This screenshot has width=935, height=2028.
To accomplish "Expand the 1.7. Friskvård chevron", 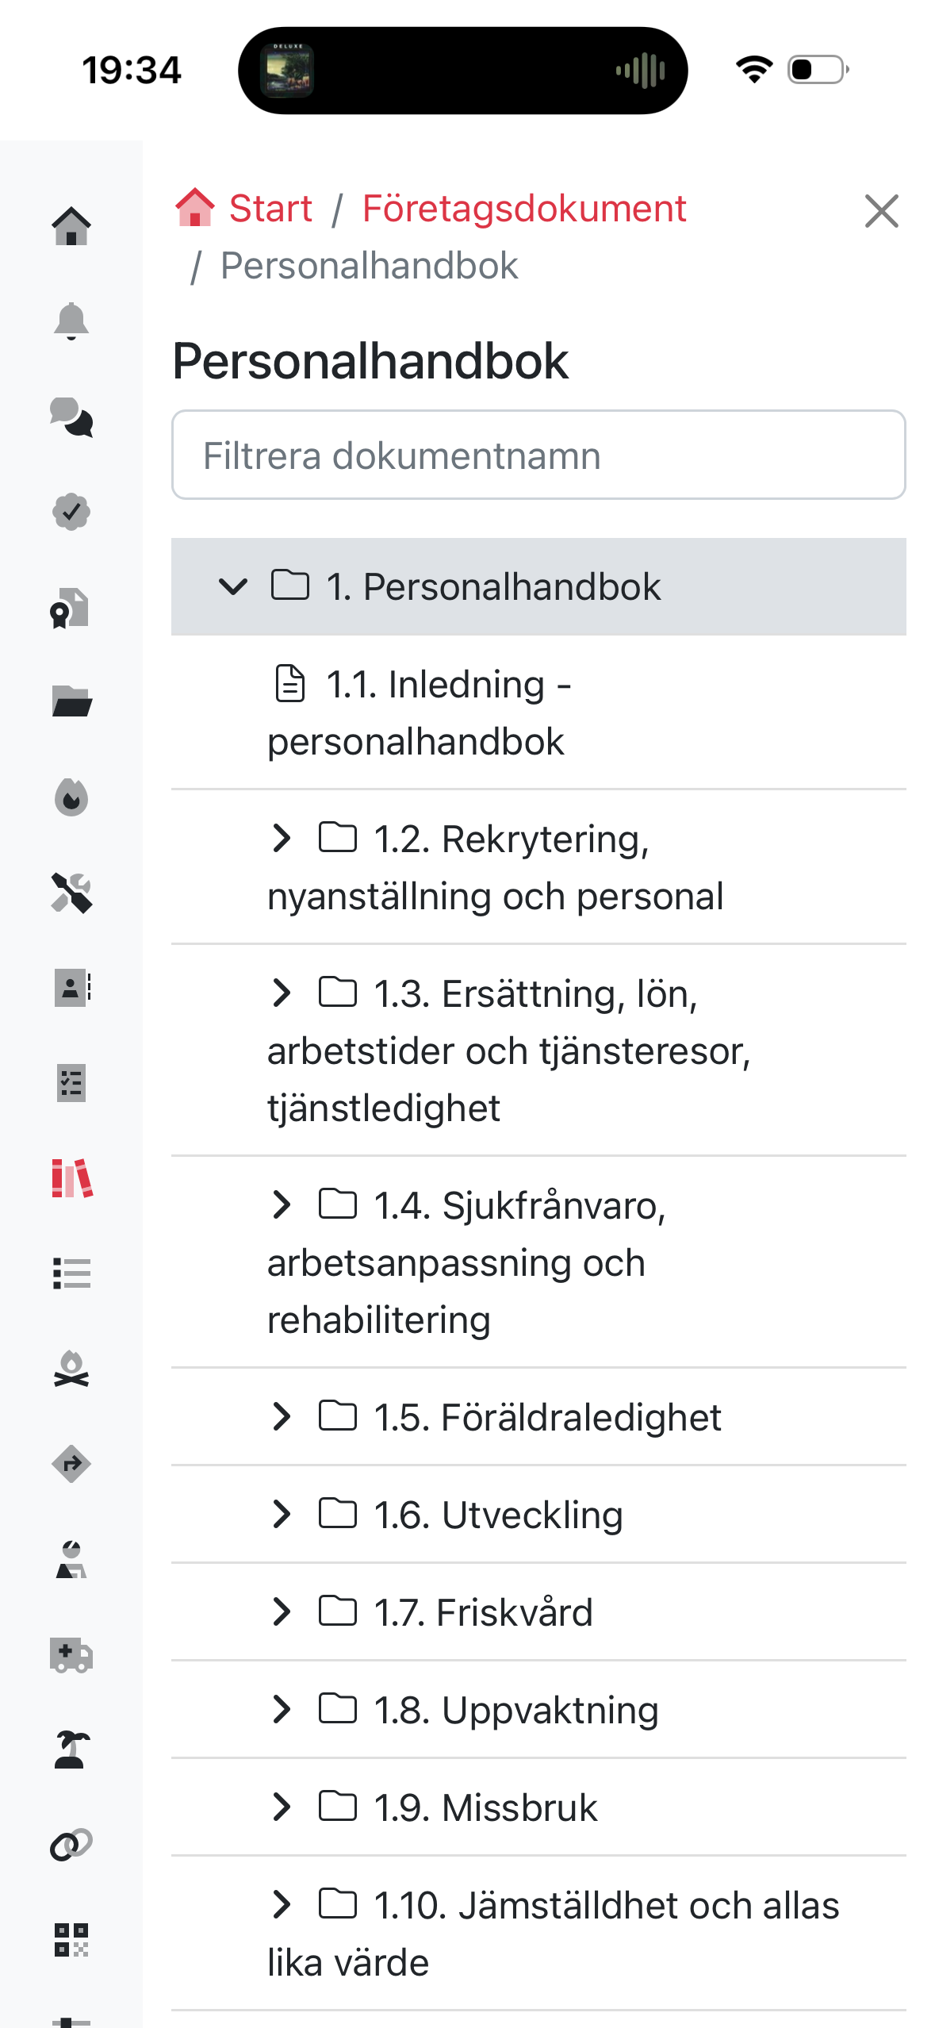I will tap(282, 1611).
